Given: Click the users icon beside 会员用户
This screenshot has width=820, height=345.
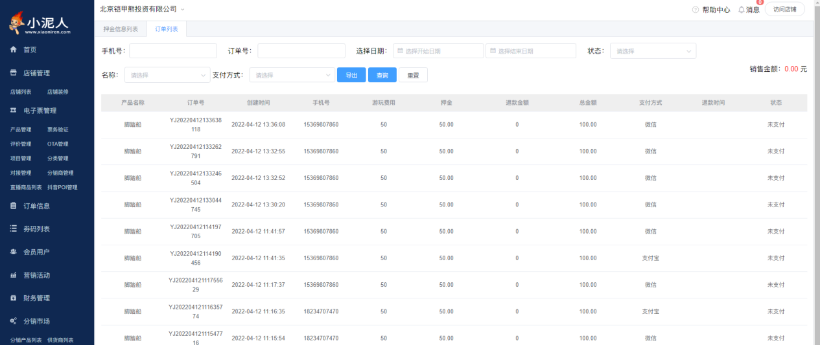Looking at the screenshot, I should pyautogui.click(x=13, y=252).
